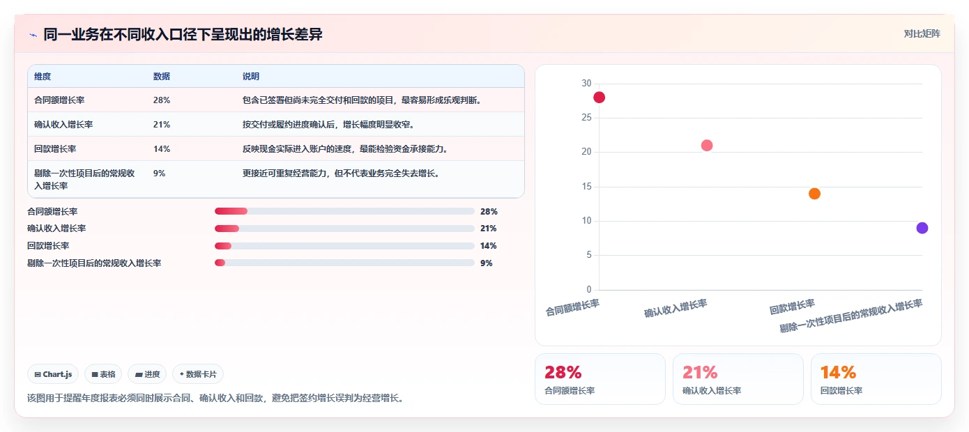Click the purple 9% data point on chart

(922, 228)
